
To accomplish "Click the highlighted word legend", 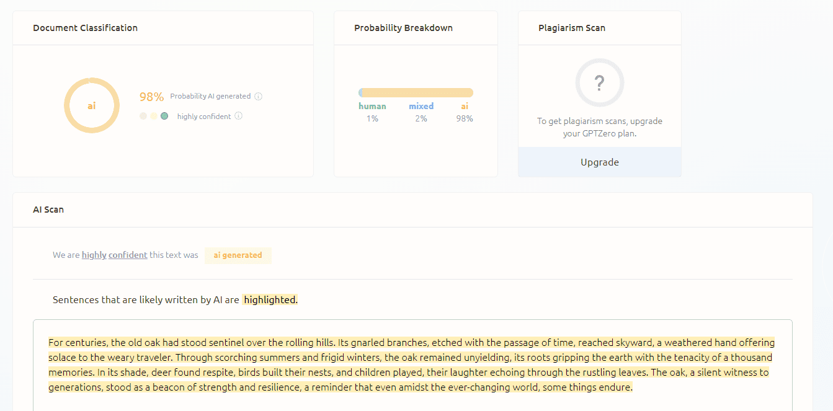I will (270, 300).
